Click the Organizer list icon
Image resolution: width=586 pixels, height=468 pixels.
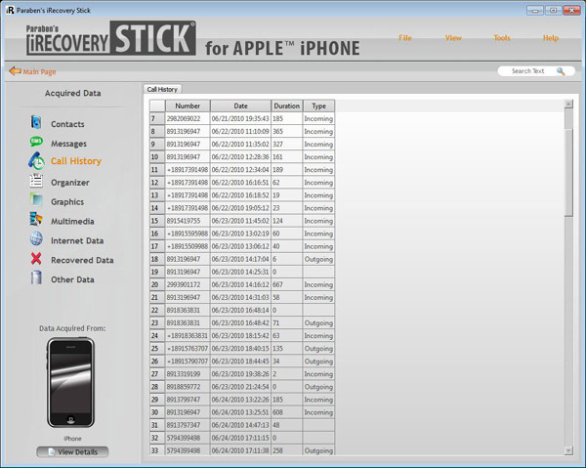coord(36,182)
